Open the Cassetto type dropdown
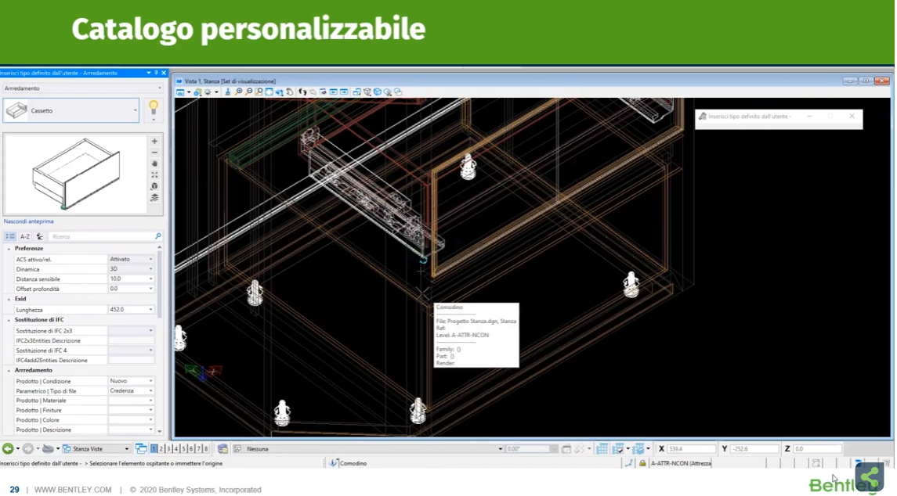Screen dimensions: 897x496 135,110
